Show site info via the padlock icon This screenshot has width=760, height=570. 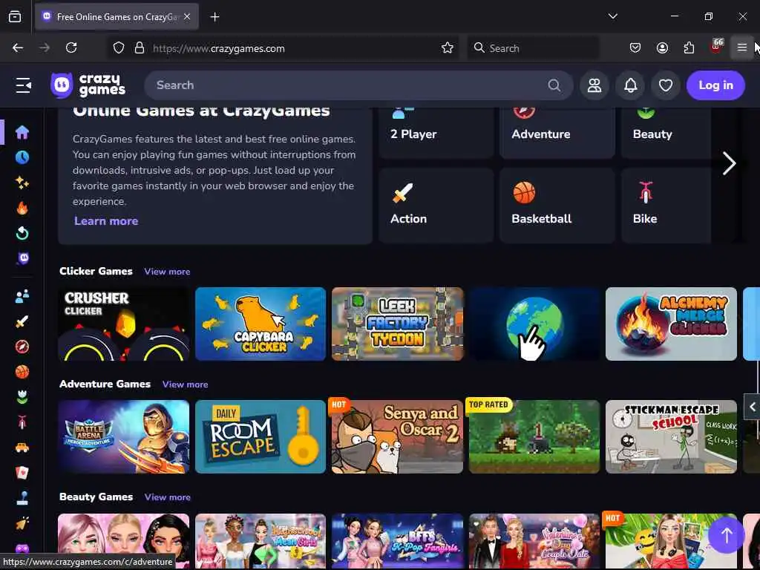click(140, 48)
